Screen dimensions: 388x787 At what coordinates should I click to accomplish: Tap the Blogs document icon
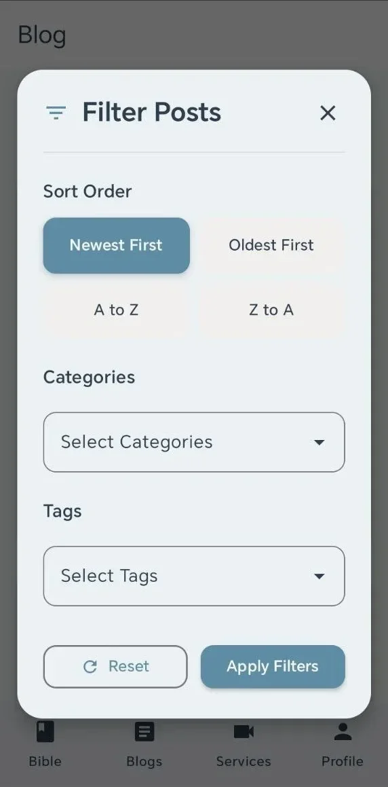click(x=144, y=732)
